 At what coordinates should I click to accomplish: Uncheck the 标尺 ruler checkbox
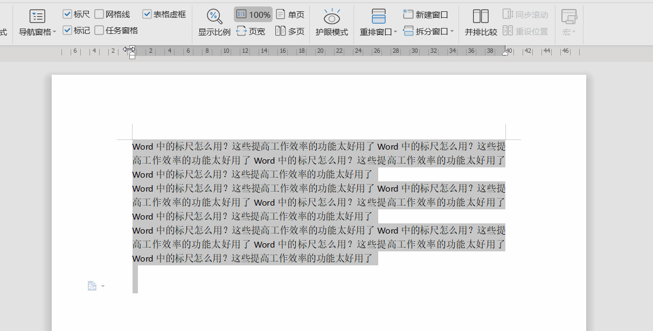(x=67, y=14)
